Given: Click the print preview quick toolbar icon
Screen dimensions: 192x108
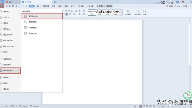Looking at the screenshot, I should click(16, 6).
